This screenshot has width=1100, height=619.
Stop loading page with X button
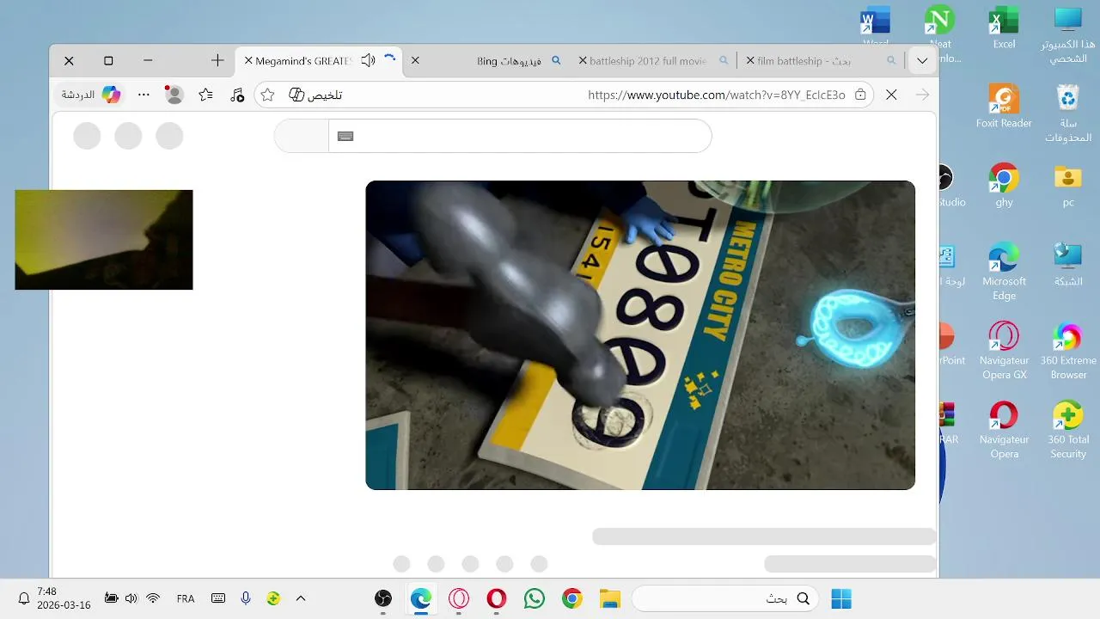891,95
